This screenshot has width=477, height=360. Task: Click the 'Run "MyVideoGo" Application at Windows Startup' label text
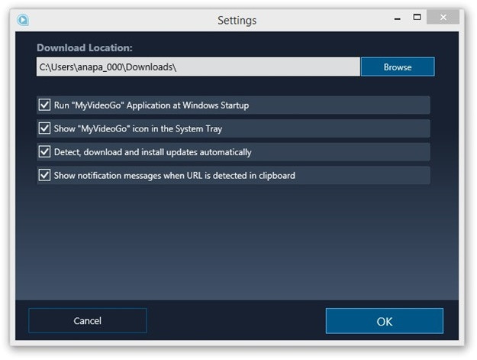pos(152,105)
